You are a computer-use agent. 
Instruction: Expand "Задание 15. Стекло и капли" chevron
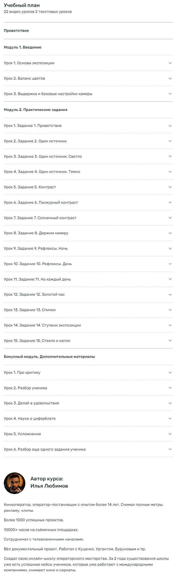tap(170, 341)
